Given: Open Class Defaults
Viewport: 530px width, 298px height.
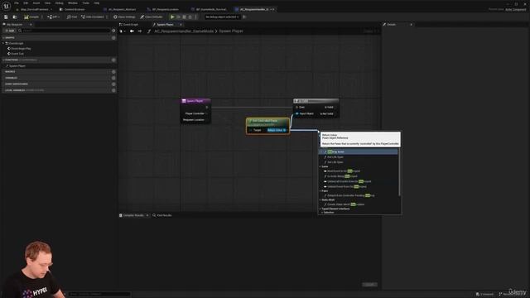Looking at the screenshot, I should 152,17.
